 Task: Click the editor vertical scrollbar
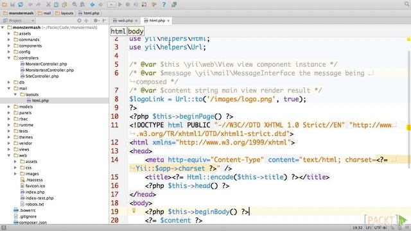[x=409, y=110]
